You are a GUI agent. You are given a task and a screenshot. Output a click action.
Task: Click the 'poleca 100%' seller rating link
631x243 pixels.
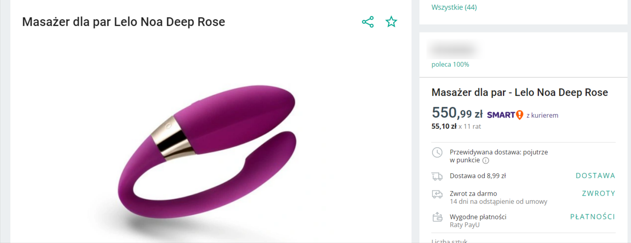pos(450,64)
